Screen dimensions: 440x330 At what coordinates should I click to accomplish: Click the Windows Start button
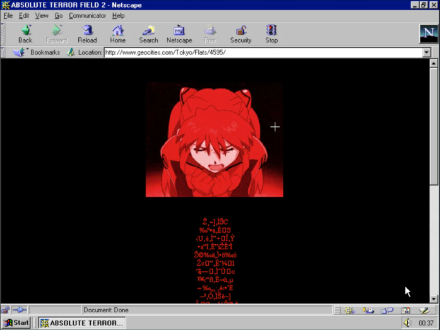click(16, 323)
